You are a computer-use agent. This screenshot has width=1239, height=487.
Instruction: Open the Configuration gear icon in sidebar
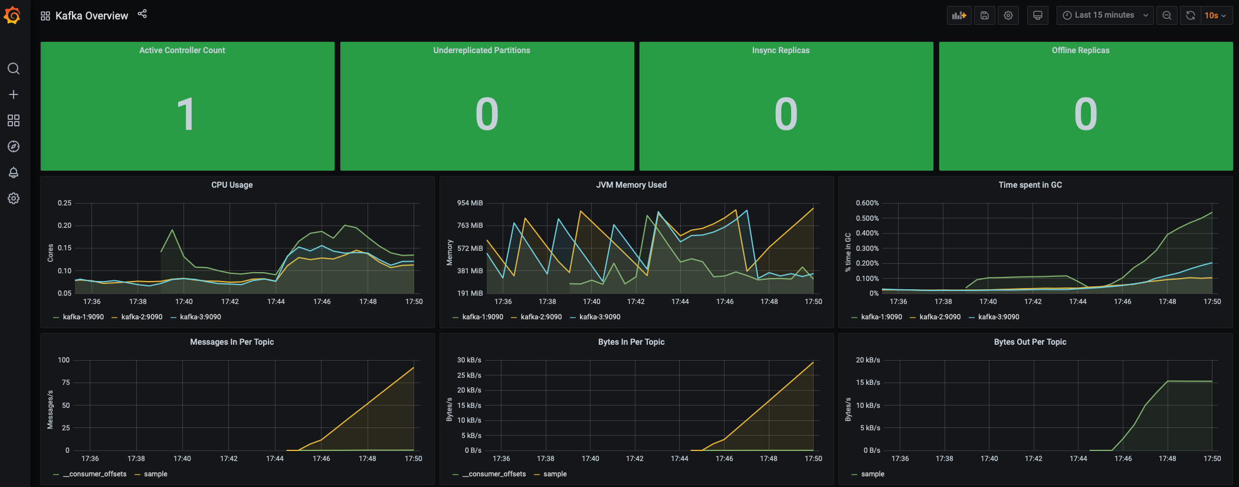[x=14, y=198]
